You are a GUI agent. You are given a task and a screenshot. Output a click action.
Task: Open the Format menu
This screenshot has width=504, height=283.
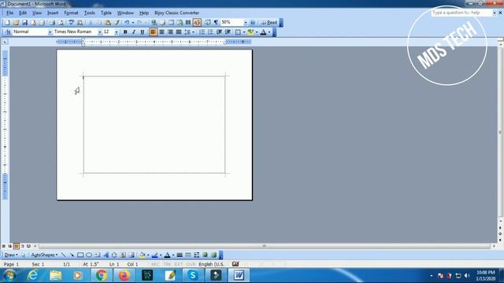pos(71,13)
